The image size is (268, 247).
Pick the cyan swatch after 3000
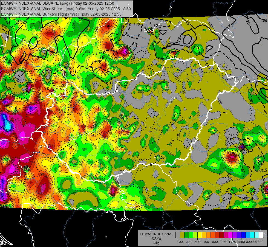(252, 235)
